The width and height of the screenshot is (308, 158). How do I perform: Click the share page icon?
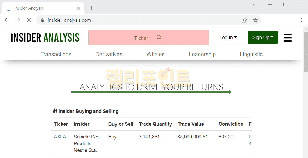(x=244, y=20)
